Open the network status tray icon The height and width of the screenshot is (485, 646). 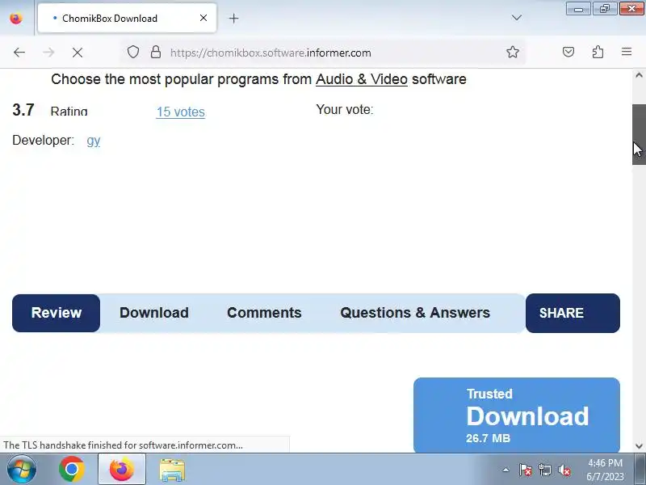click(x=544, y=470)
